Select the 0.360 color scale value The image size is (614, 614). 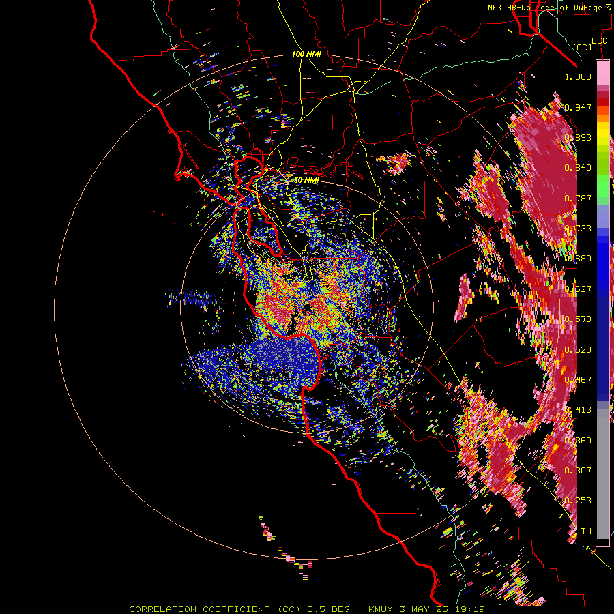[578, 441]
